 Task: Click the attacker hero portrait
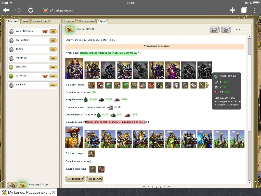[74, 68]
